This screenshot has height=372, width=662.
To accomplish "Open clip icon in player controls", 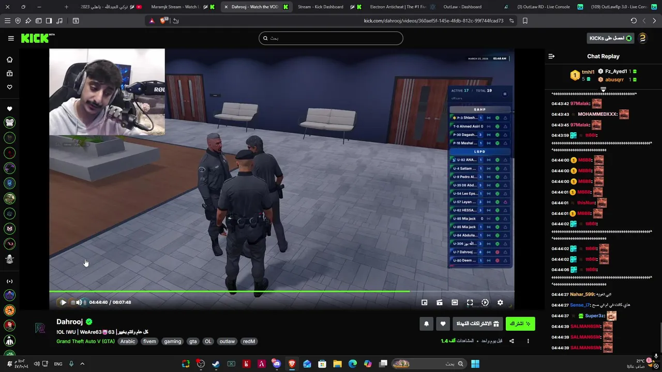I will 439,302.
